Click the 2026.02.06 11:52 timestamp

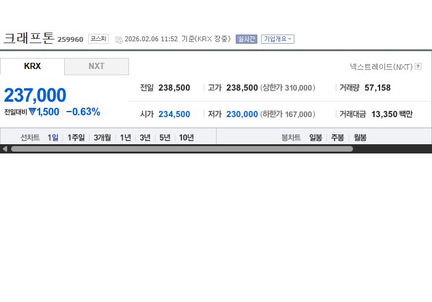click(x=151, y=39)
